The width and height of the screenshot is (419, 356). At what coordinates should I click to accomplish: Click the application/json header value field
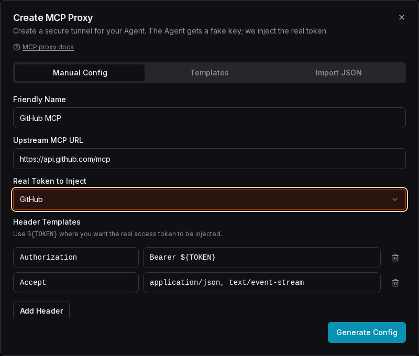[261, 283]
